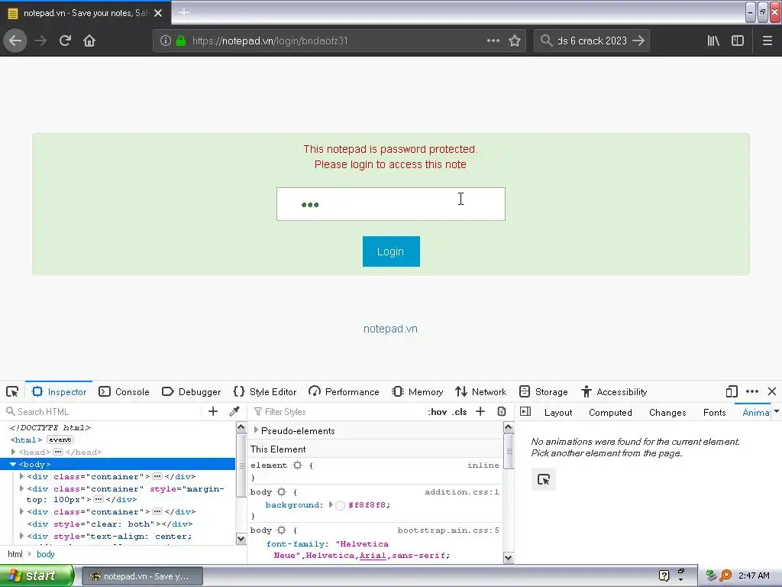Switch to Computed sidebar tab
Screen dimensions: 782x587
coord(610,412)
